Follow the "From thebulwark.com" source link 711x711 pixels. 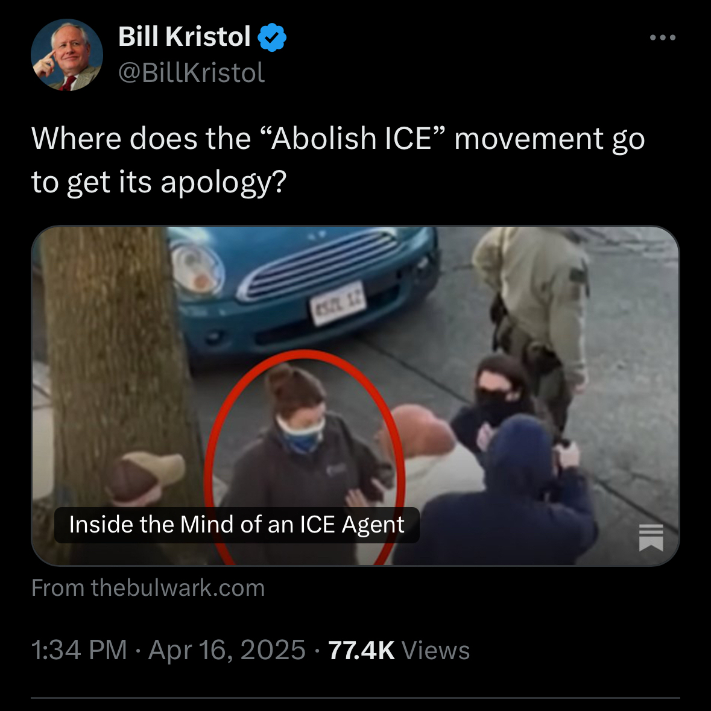coord(148,588)
